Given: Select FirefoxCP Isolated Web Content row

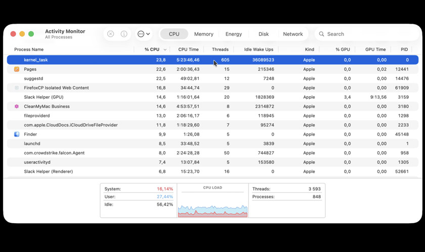Looking at the screenshot, I should pyautogui.click(x=212, y=88).
